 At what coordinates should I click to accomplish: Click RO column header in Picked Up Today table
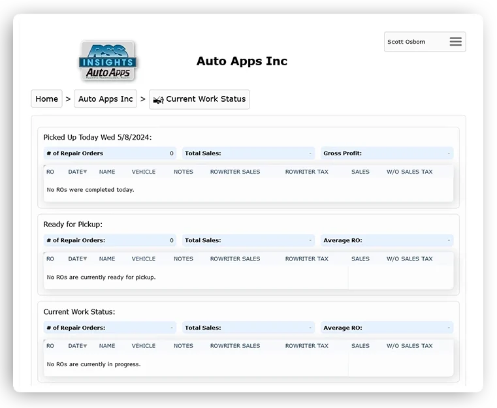point(50,172)
